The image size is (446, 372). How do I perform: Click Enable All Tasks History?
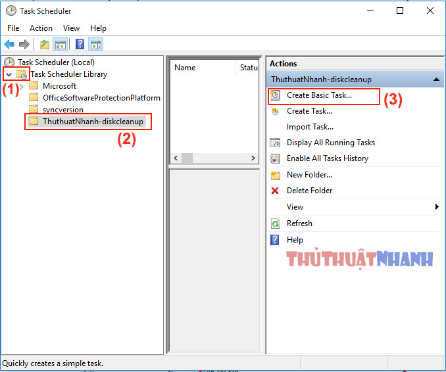click(328, 158)
